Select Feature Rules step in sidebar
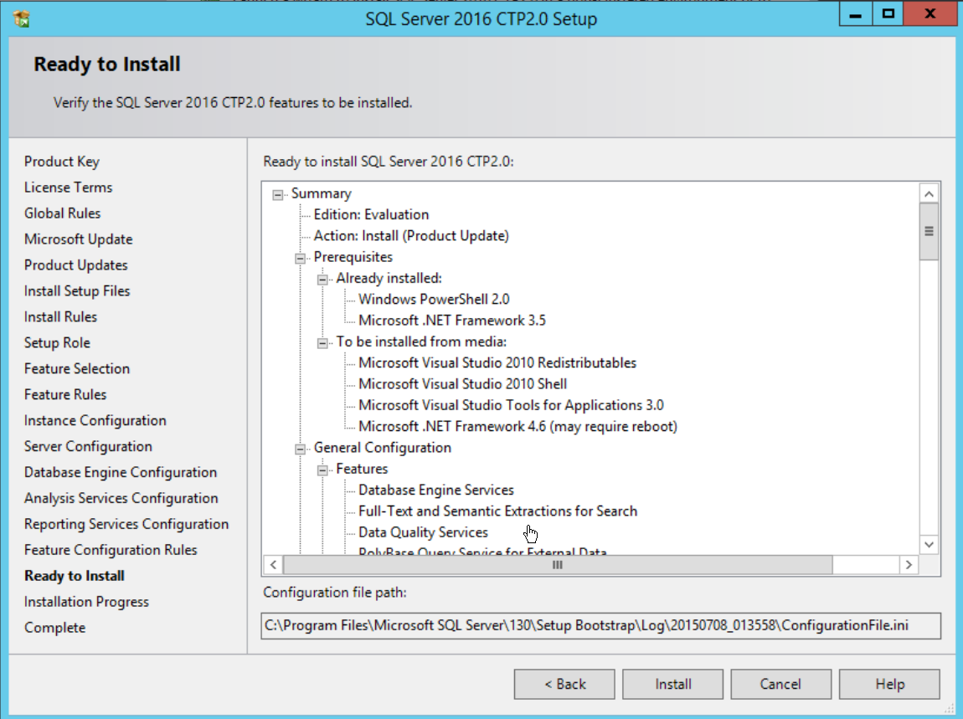This screenshot has height=719, width=963. point(65,394)
